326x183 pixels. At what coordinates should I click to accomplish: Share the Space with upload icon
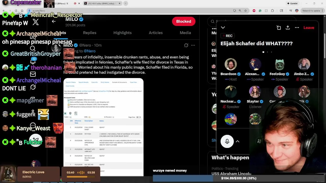point(288,27)
